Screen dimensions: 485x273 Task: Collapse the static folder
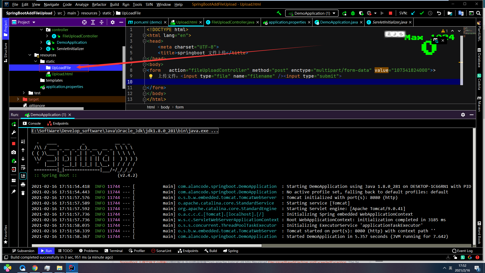pyautogui.click(x=36, y=61)
